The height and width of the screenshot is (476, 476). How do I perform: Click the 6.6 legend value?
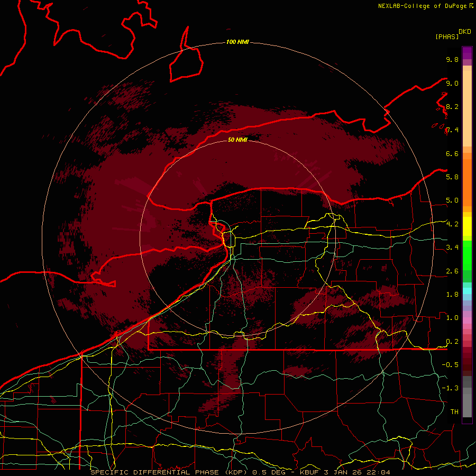[x=452, y=153]
